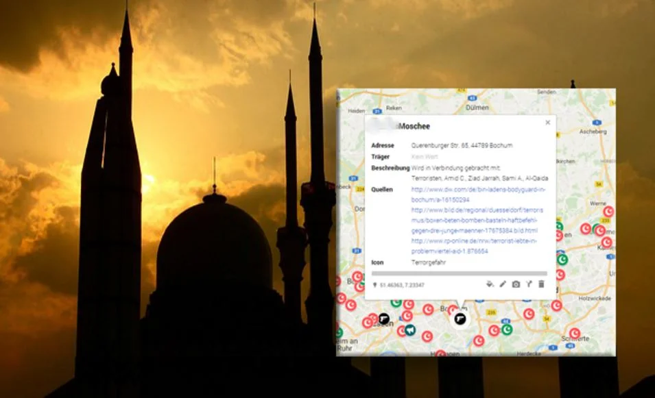655x398 pixels.
Task: Click the location pin beside the coordinates
Action: (x=374, y=285)
